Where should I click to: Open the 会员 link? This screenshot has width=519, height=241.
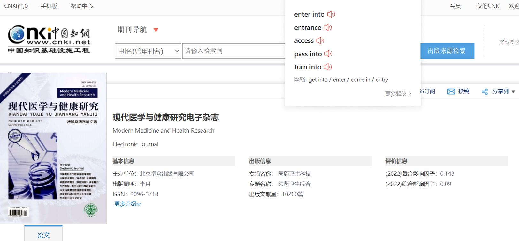(455, 6)
